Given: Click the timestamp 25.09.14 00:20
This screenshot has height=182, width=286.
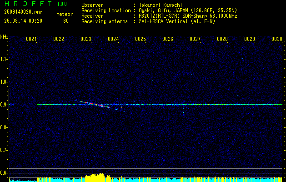Looking at the screenshot, I should (23, 21).
